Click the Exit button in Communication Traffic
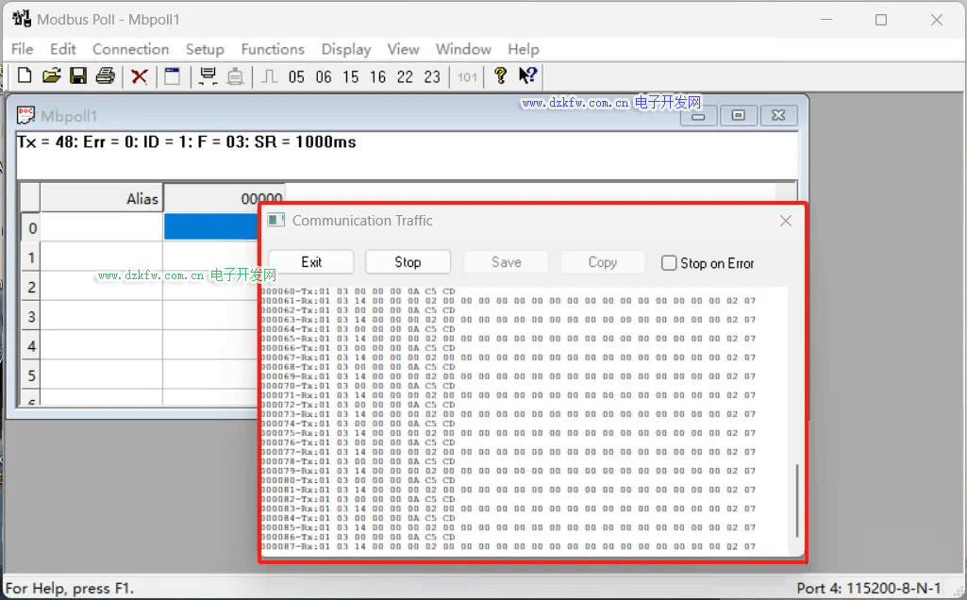Viewport: 967px width, 600px height. 311,262
